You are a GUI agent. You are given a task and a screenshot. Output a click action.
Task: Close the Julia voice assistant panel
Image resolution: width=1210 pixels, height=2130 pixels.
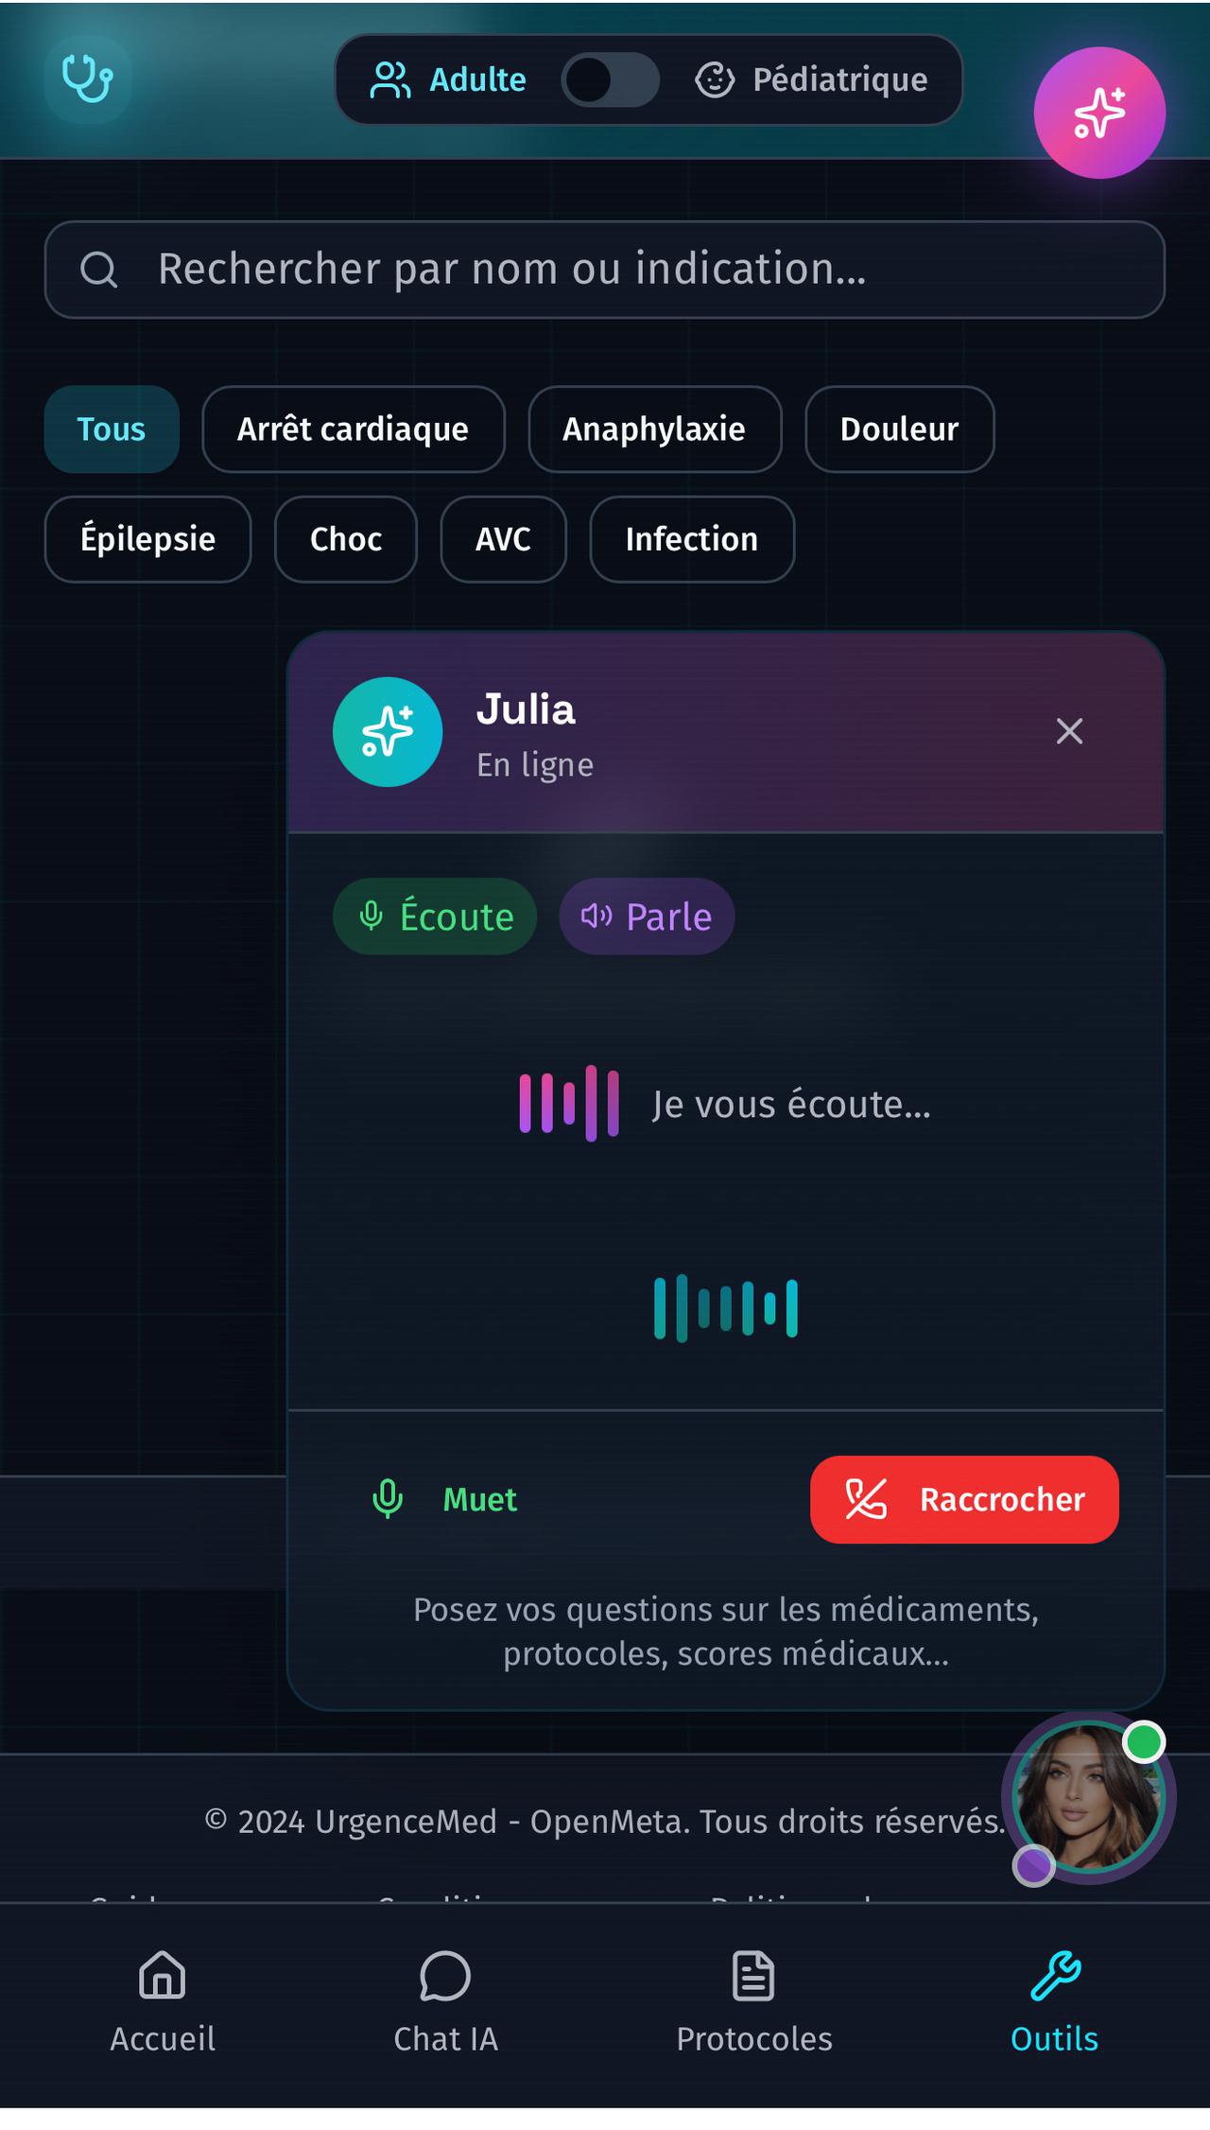(x=1069, y=731)
